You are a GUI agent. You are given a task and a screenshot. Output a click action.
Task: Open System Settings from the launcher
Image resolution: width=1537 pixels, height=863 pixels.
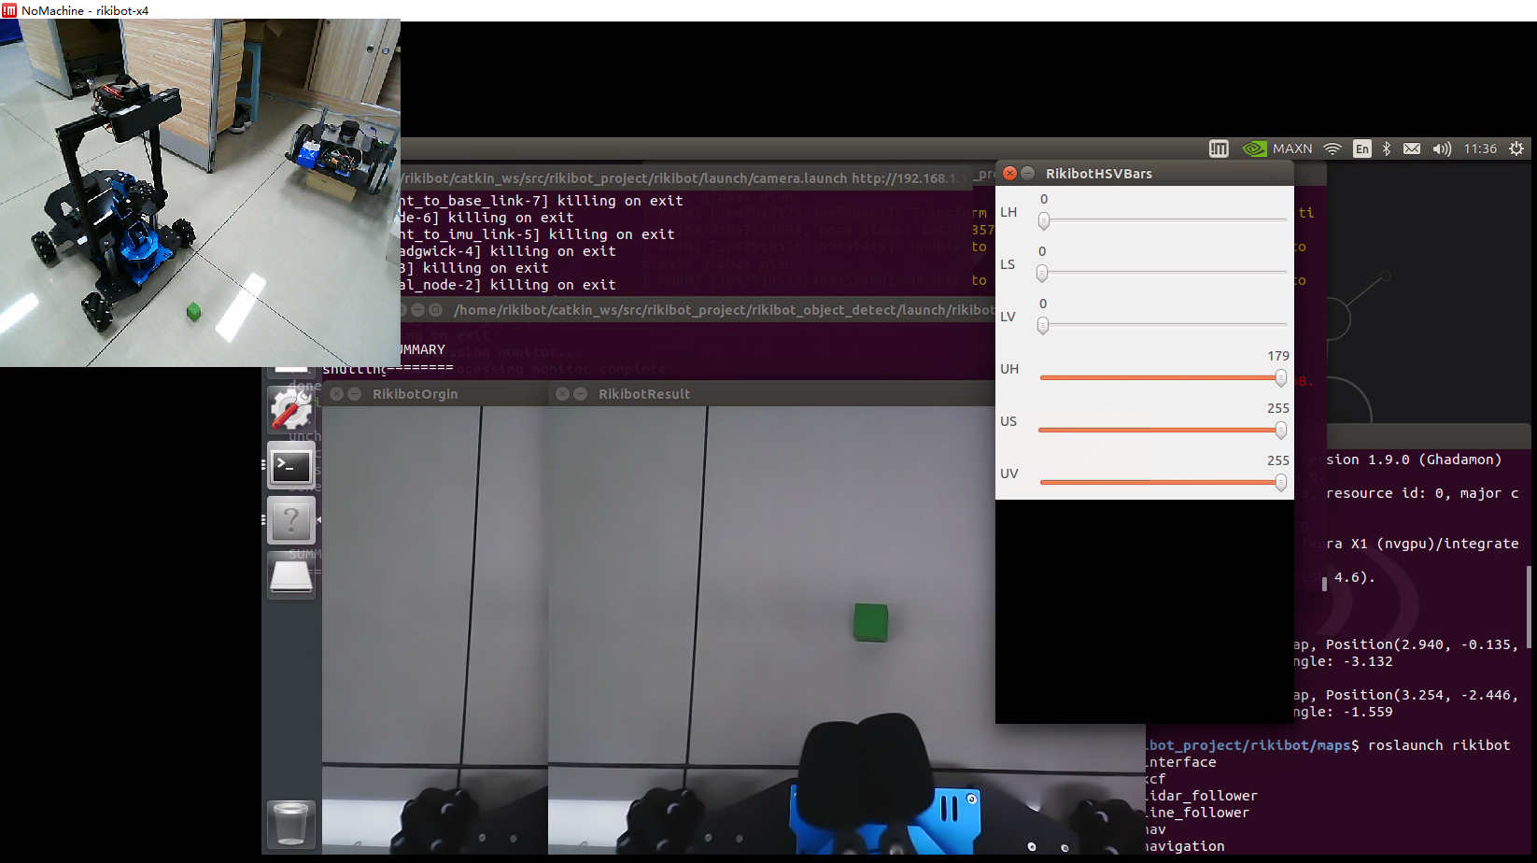[291, 411]
